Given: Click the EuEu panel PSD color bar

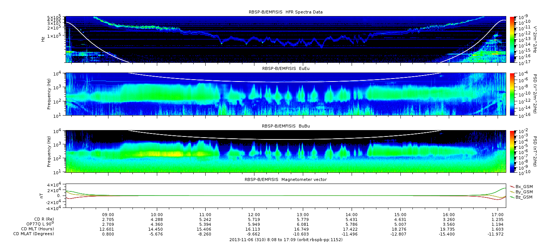Looking at the screenshot, I should pyautogui.click(x=512, y=94).
